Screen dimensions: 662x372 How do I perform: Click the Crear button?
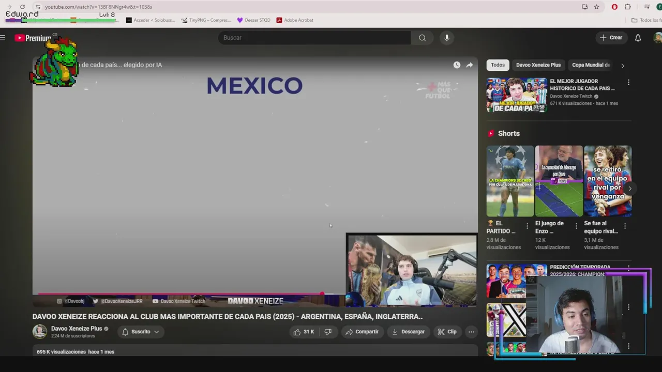click(x=611, y=38)
